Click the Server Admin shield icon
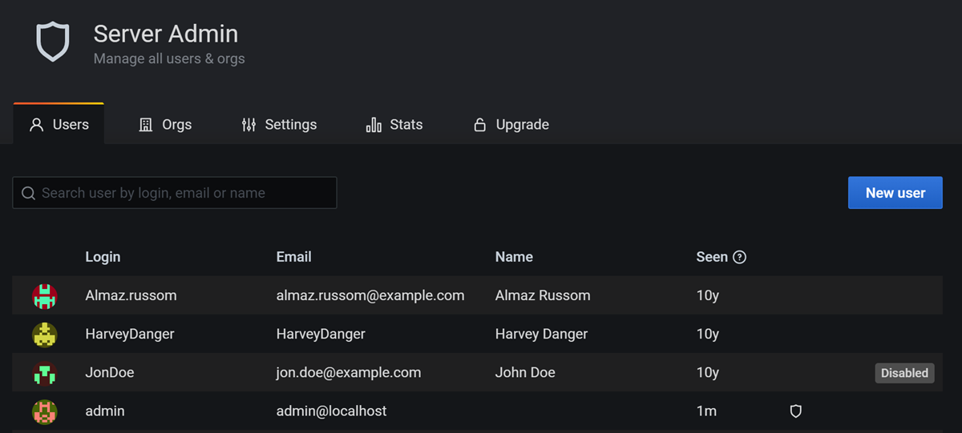This screenshot has height=433, width=962. (x=53, y=42)
